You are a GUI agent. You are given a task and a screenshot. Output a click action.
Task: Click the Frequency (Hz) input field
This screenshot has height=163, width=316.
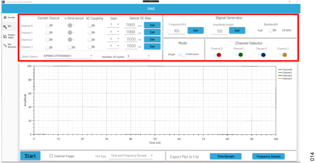177,31
